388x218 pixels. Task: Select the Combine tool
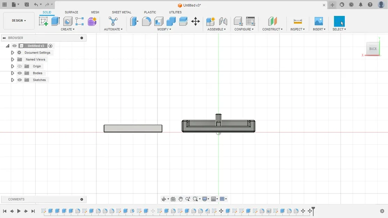tap(171, 21)
